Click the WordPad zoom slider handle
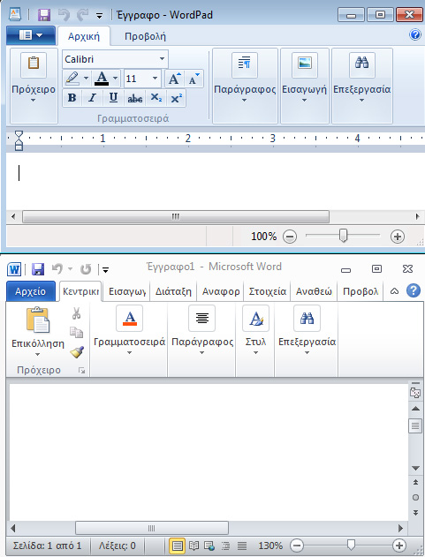The image size is (425, 557). click(343, 236)
